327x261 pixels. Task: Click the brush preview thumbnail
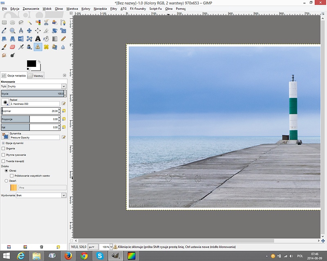tap(5, 102)
